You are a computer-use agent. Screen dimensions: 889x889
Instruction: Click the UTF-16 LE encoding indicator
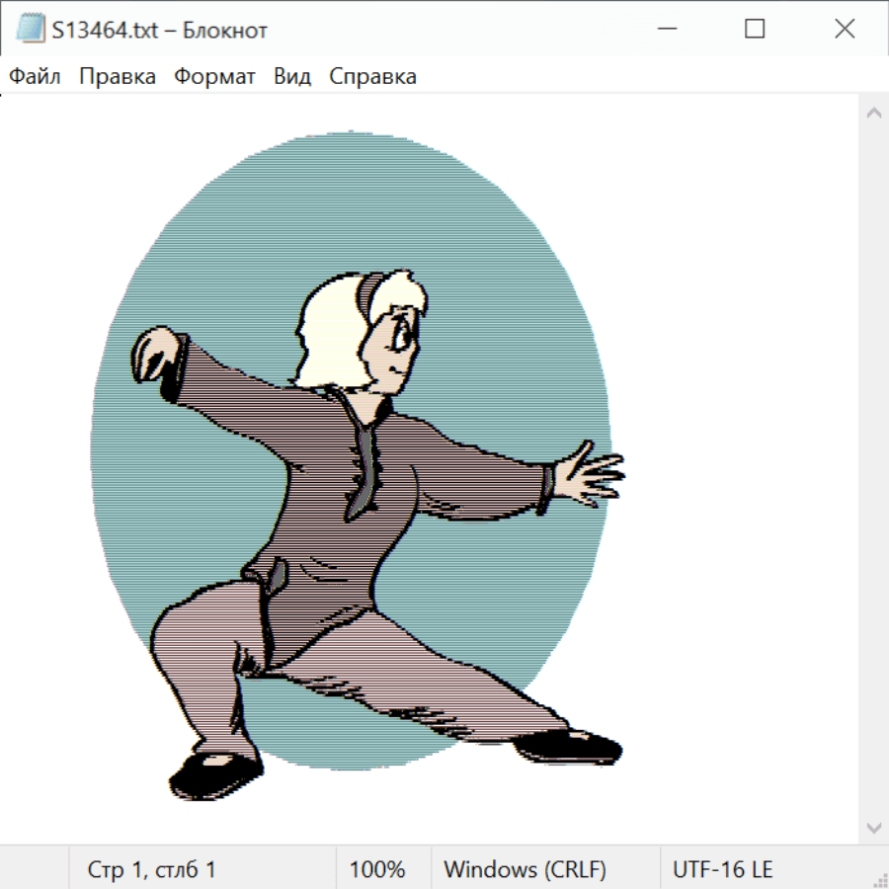pos(722,870)
